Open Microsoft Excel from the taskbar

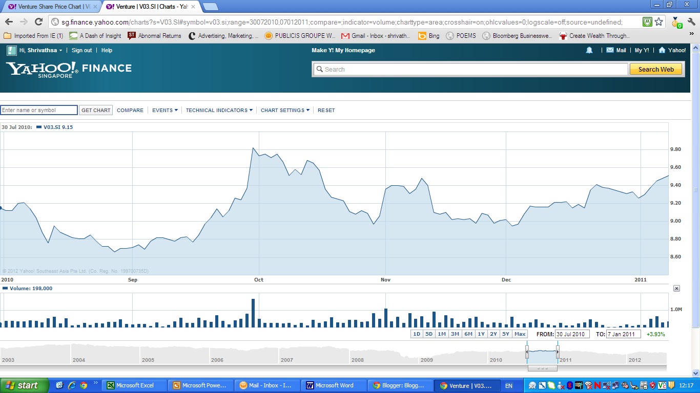[x=135, y=385]
